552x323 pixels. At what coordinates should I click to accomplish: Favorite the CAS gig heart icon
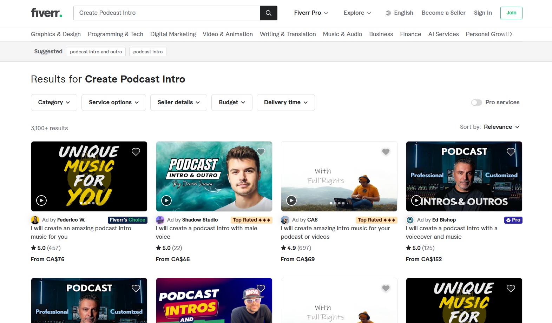[x=386, y=152]
